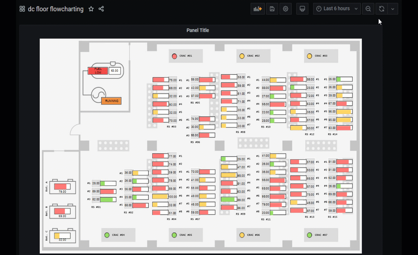This screenshot has height=255, width=418.
Task: Create a new panel using the add panel icon
Action: (x=257, y=9)
